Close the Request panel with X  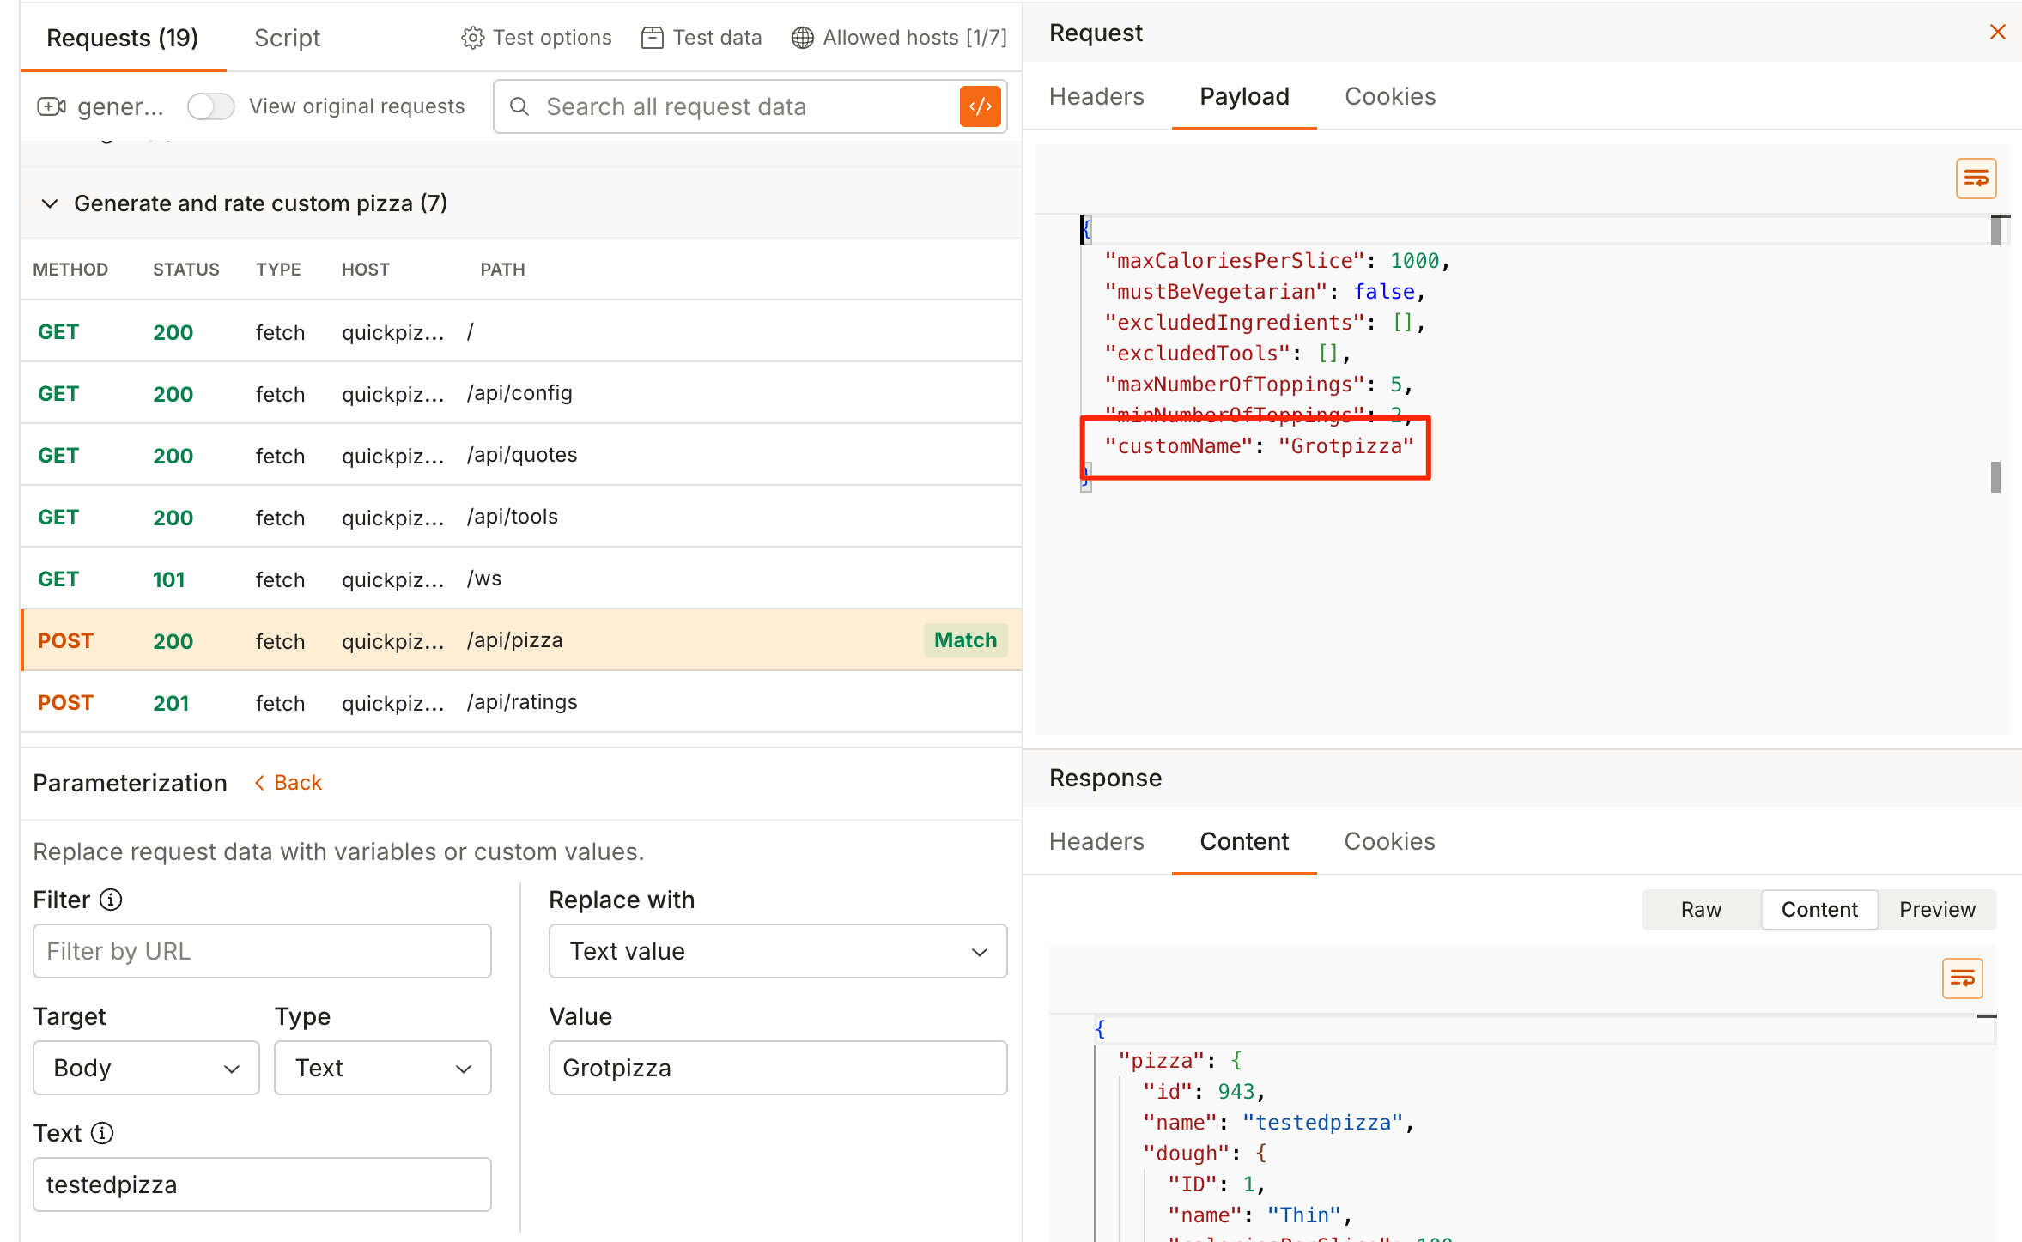pyautogui.click(x=1997, y=33)
